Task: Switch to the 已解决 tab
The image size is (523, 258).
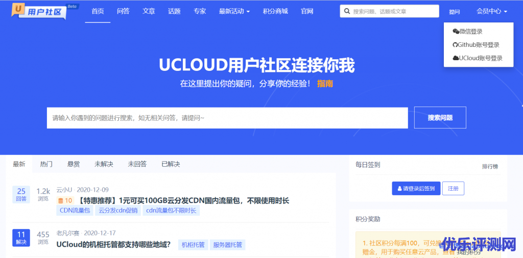Action: 171,164
